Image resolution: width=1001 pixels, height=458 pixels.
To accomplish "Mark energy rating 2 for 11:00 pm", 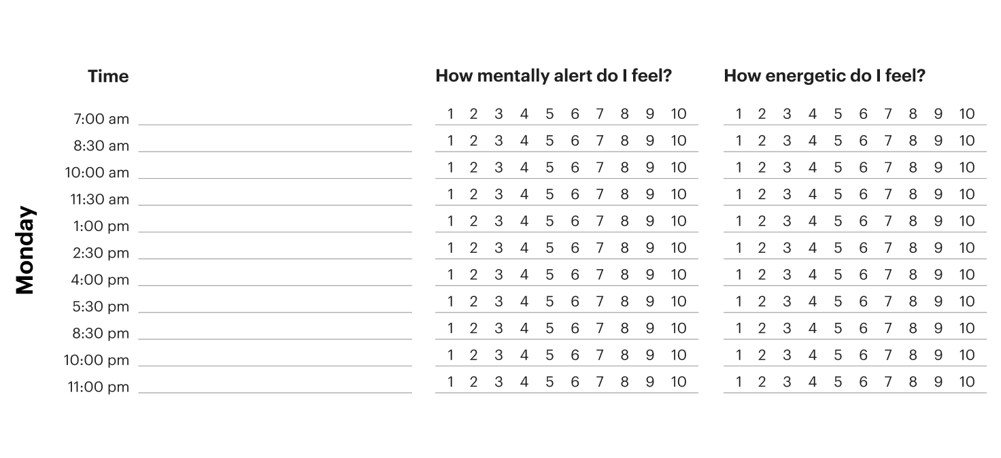I will pos(762,382).
